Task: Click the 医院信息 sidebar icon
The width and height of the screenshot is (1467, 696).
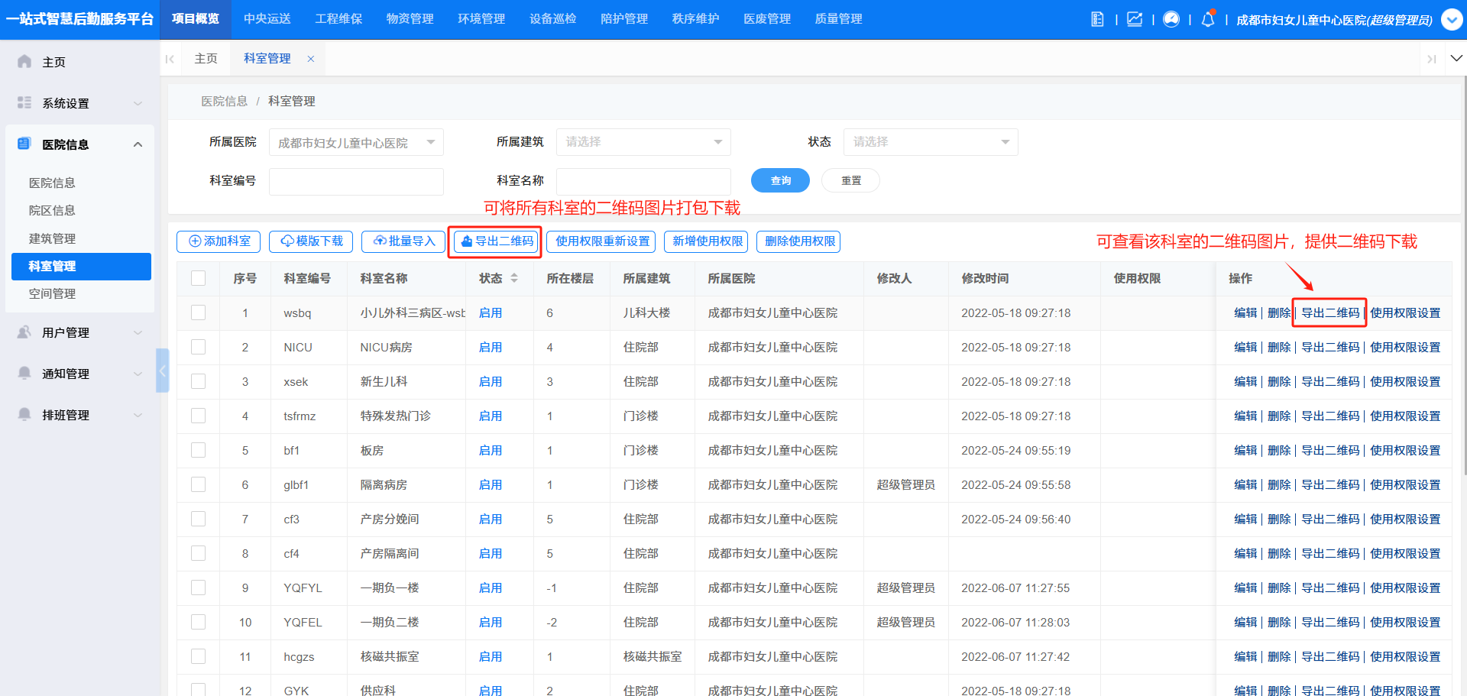Action: tap(24, 144)
